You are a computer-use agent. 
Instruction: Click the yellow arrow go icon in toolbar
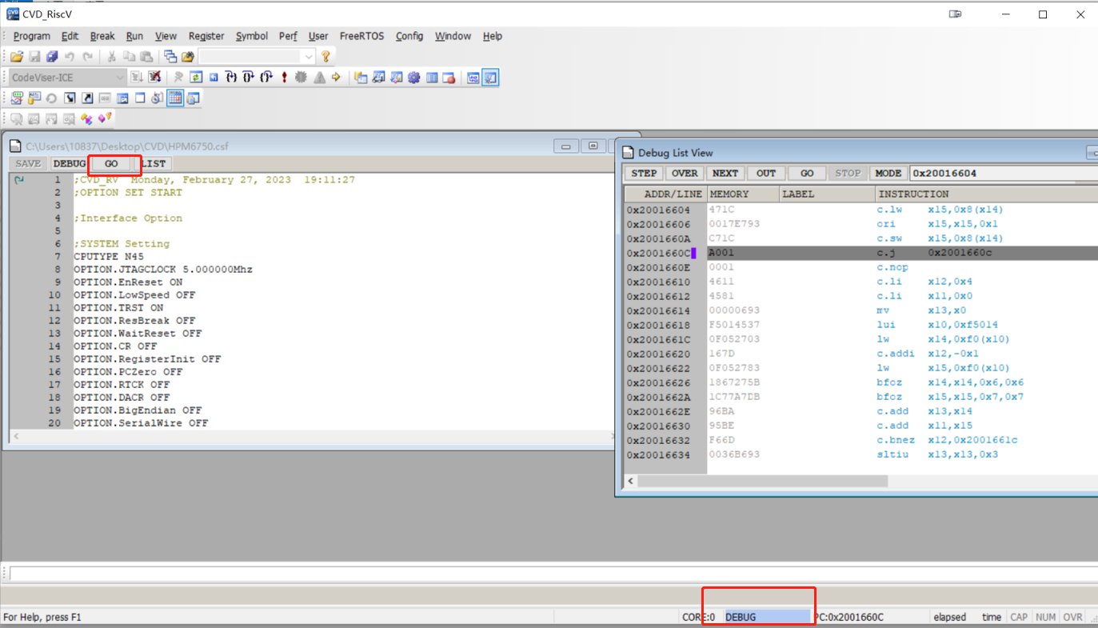(x=336, y=78)
